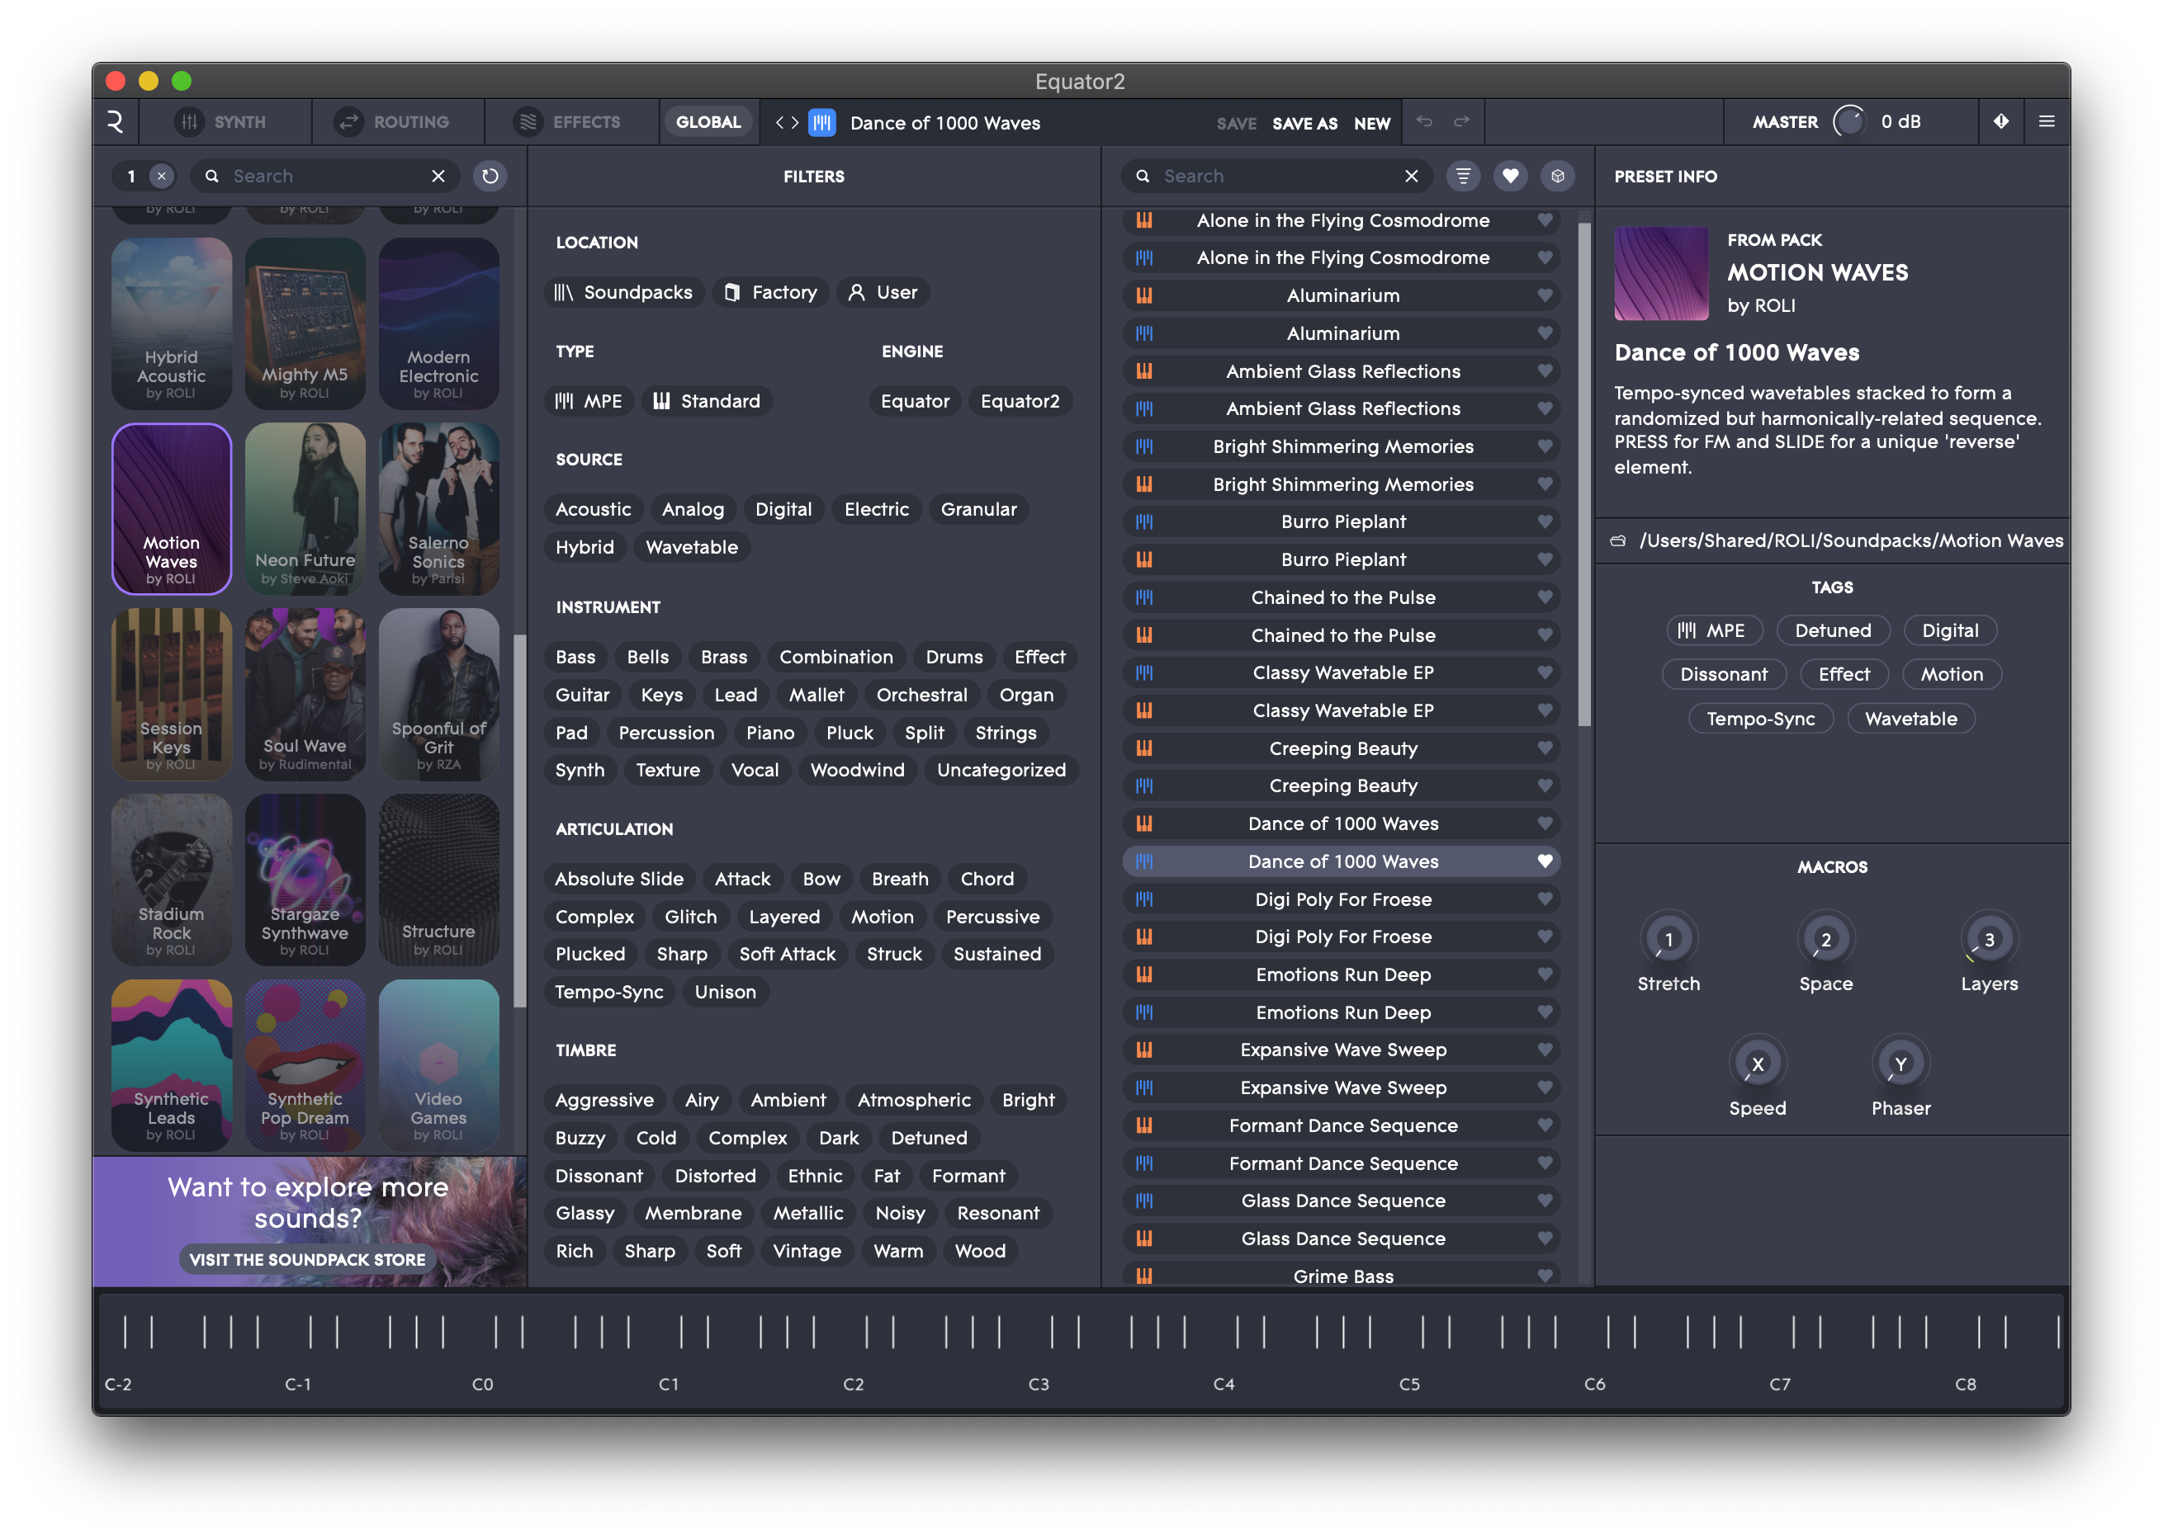
Task: Toggle the Atmospheric timbre filter
Action: pos(913,1100)
